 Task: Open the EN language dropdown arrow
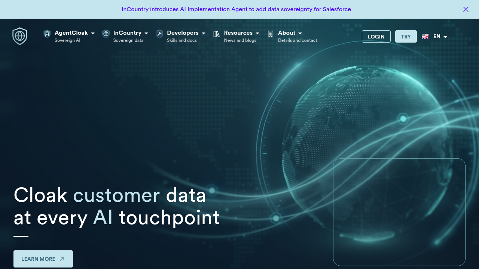point(445,37)
